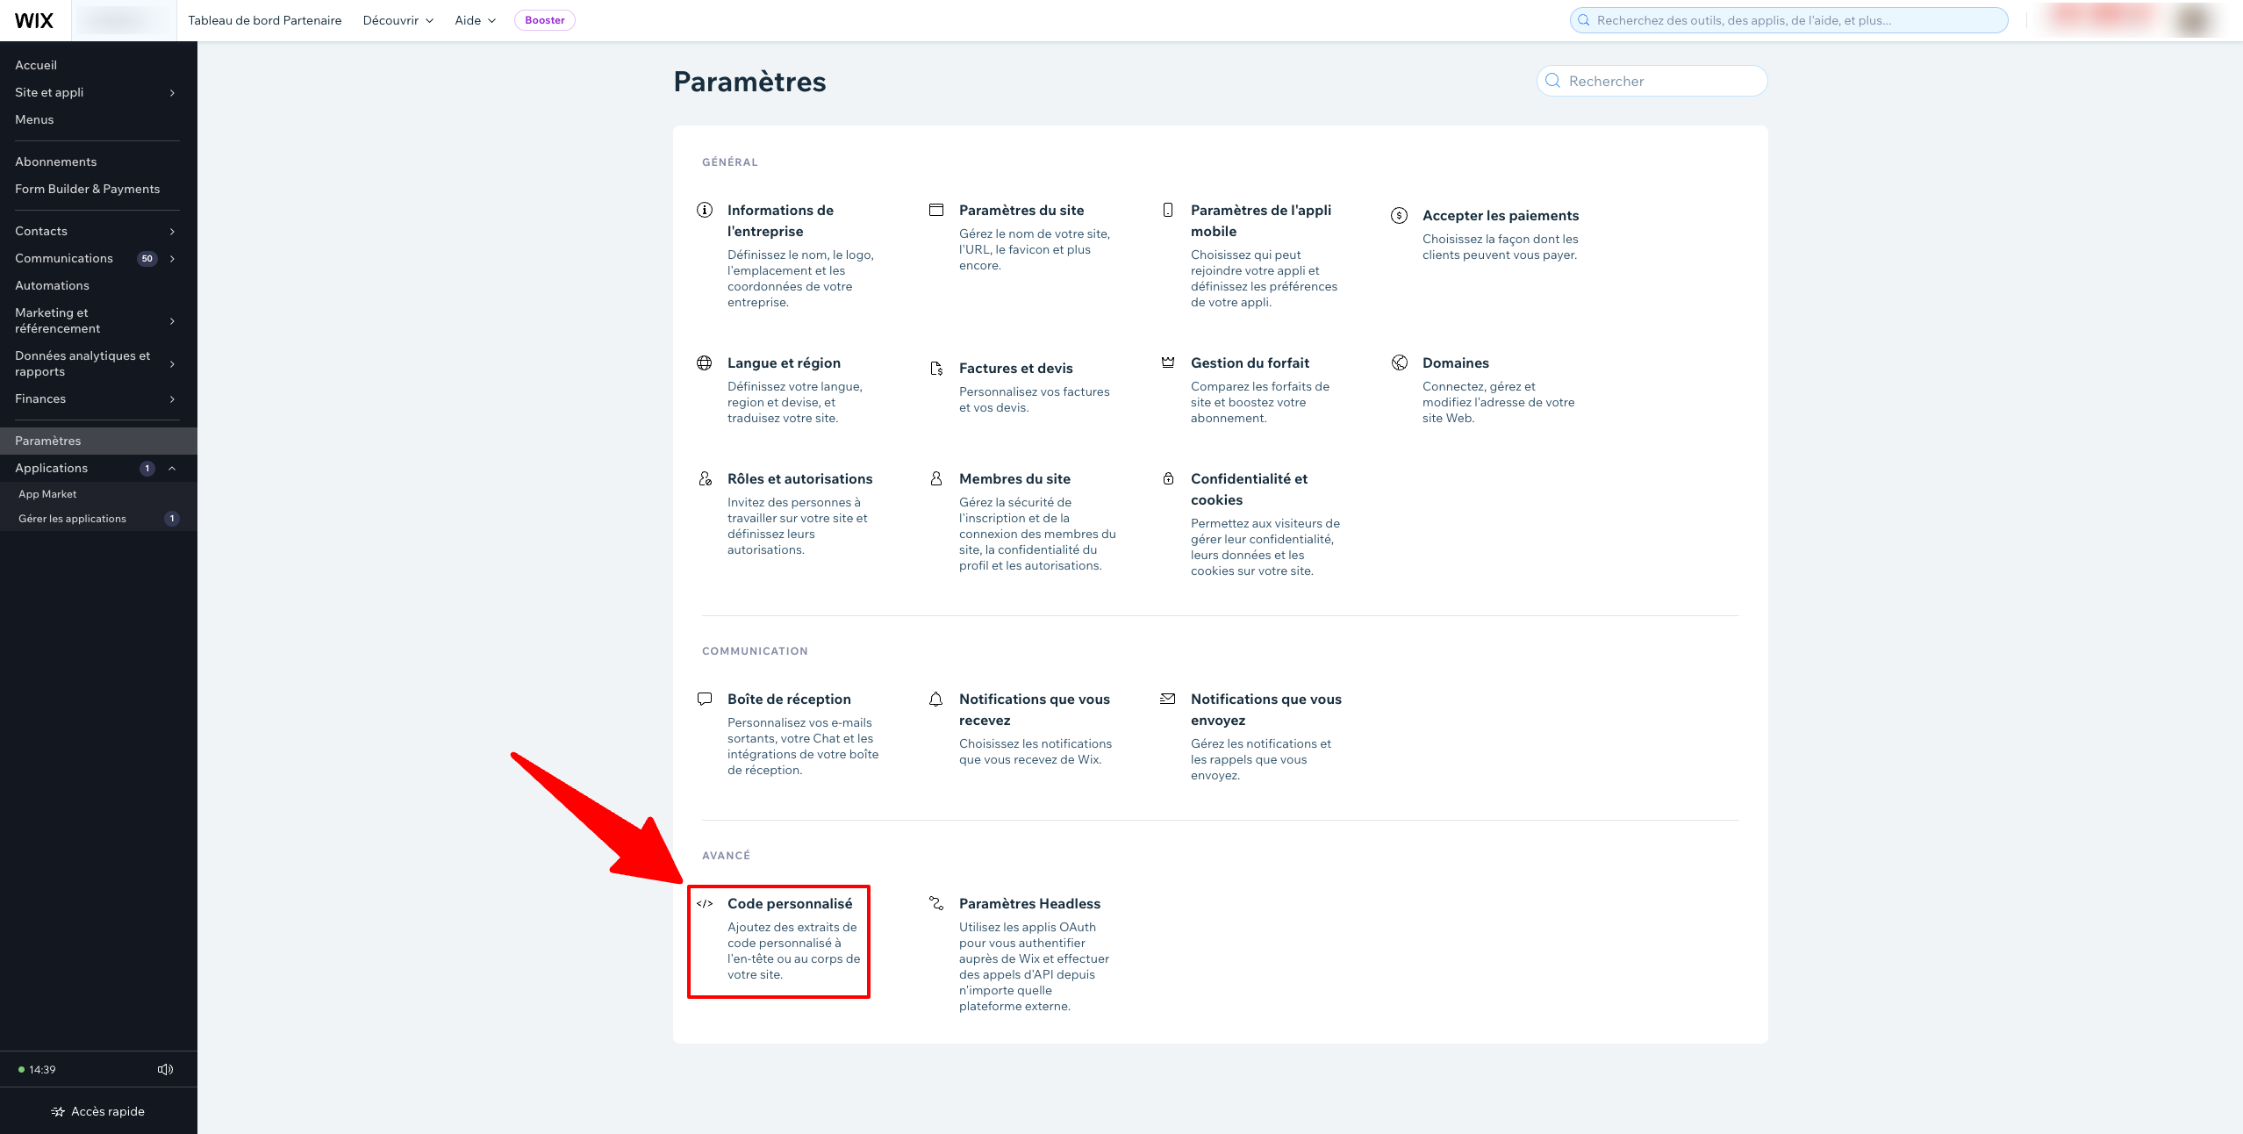Click the Rechercher settings search field
The image size is (2243, 1134).
coord(1652,81)
